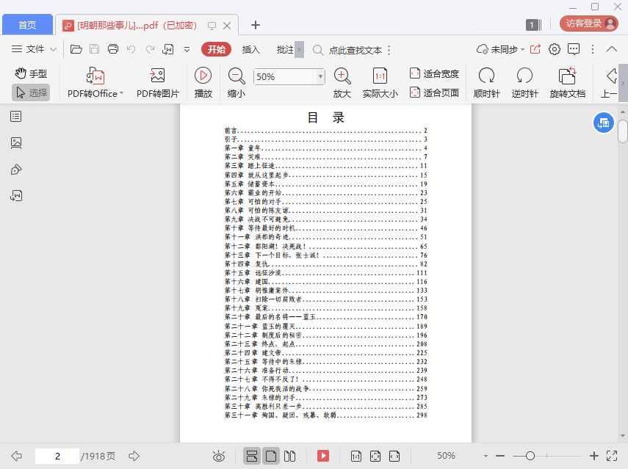Screen dimensions: 628x469
Task: Click zoom slider plus button
Action: tap(594, 456)
